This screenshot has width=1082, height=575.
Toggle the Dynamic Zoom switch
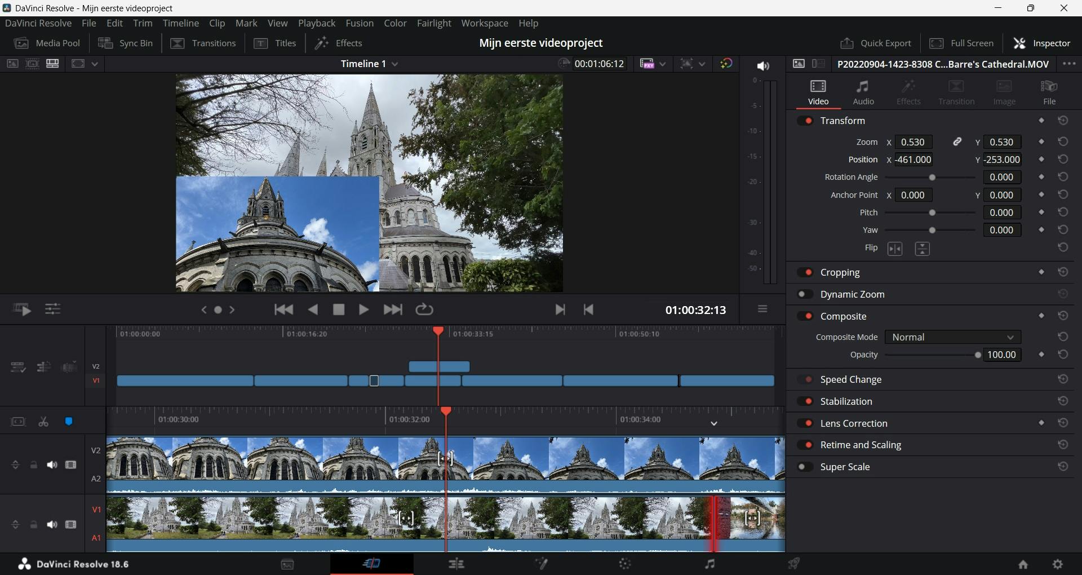click(805, 294)
